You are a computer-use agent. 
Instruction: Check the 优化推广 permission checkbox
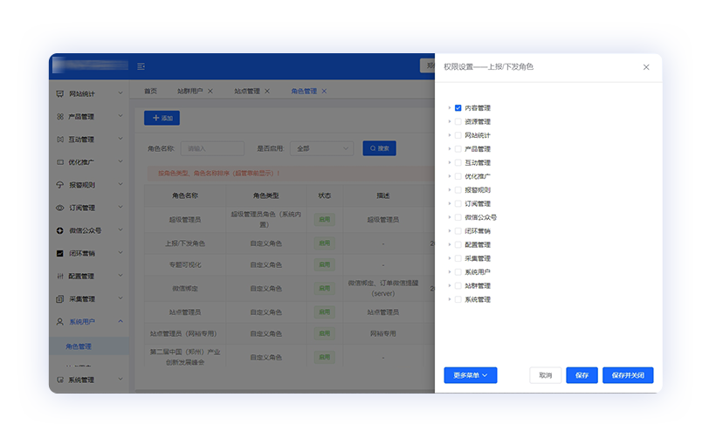coord(458,176)
